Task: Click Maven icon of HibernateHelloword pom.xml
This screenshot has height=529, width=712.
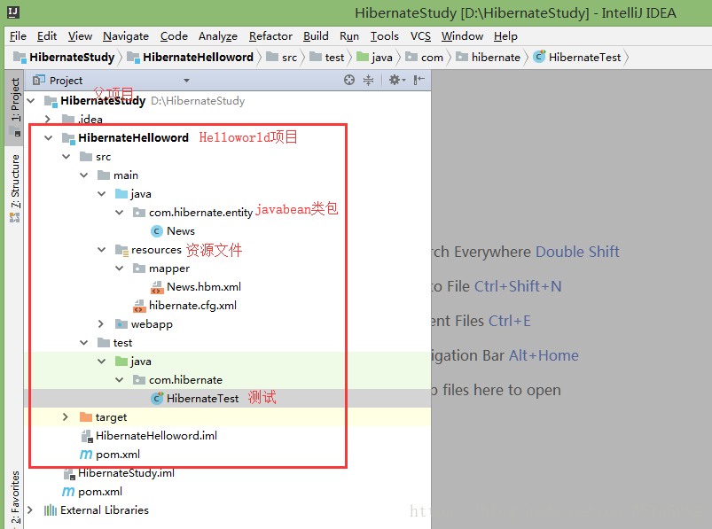Action: pyautogui.click(x=86, y=455)
